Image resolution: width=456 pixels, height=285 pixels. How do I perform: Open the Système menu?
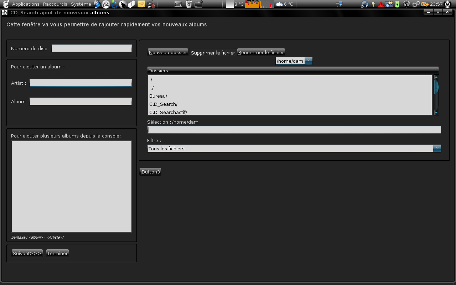pos(80,4)
